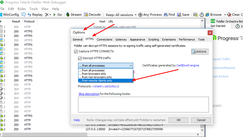Click the OK button
Screen dimensions: 243x137
(179, 120)
